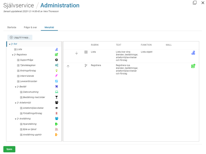Collapse the Beställ tree branch
206x154 pixels.
coord(15,87)
